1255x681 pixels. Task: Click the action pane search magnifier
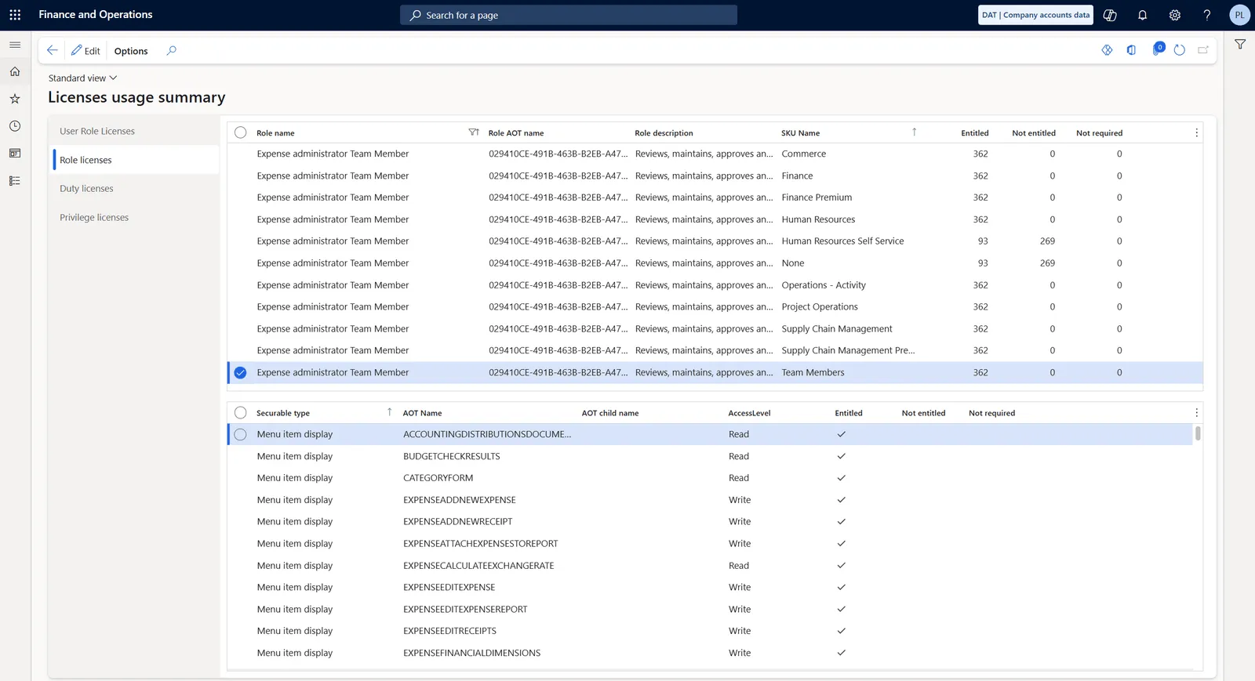(x=171, y=50)
